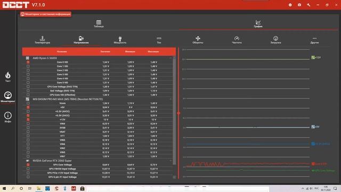Uncheck the +3.3V (3VCC) checkbox
341x192 pixels.
(x=28, y=115)
